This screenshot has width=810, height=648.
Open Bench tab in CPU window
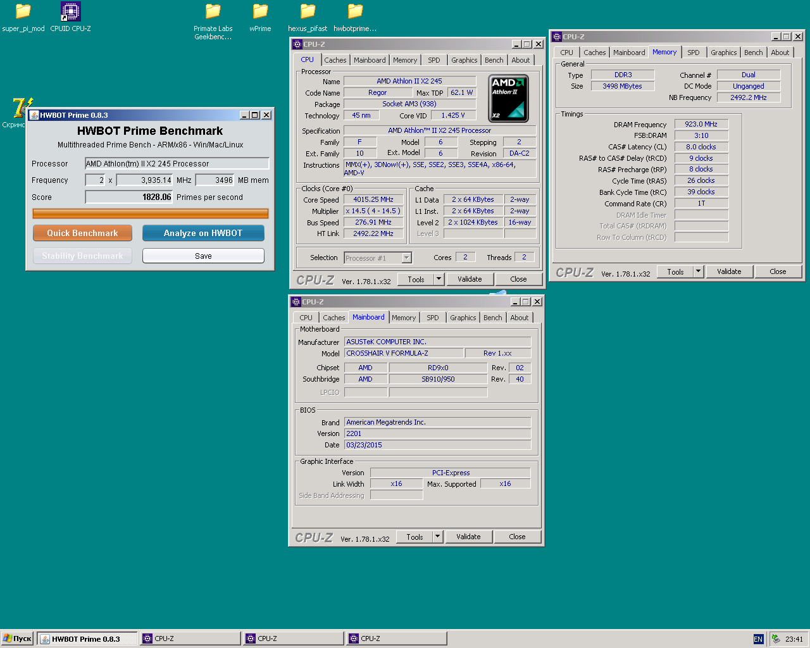click(494, 60)
